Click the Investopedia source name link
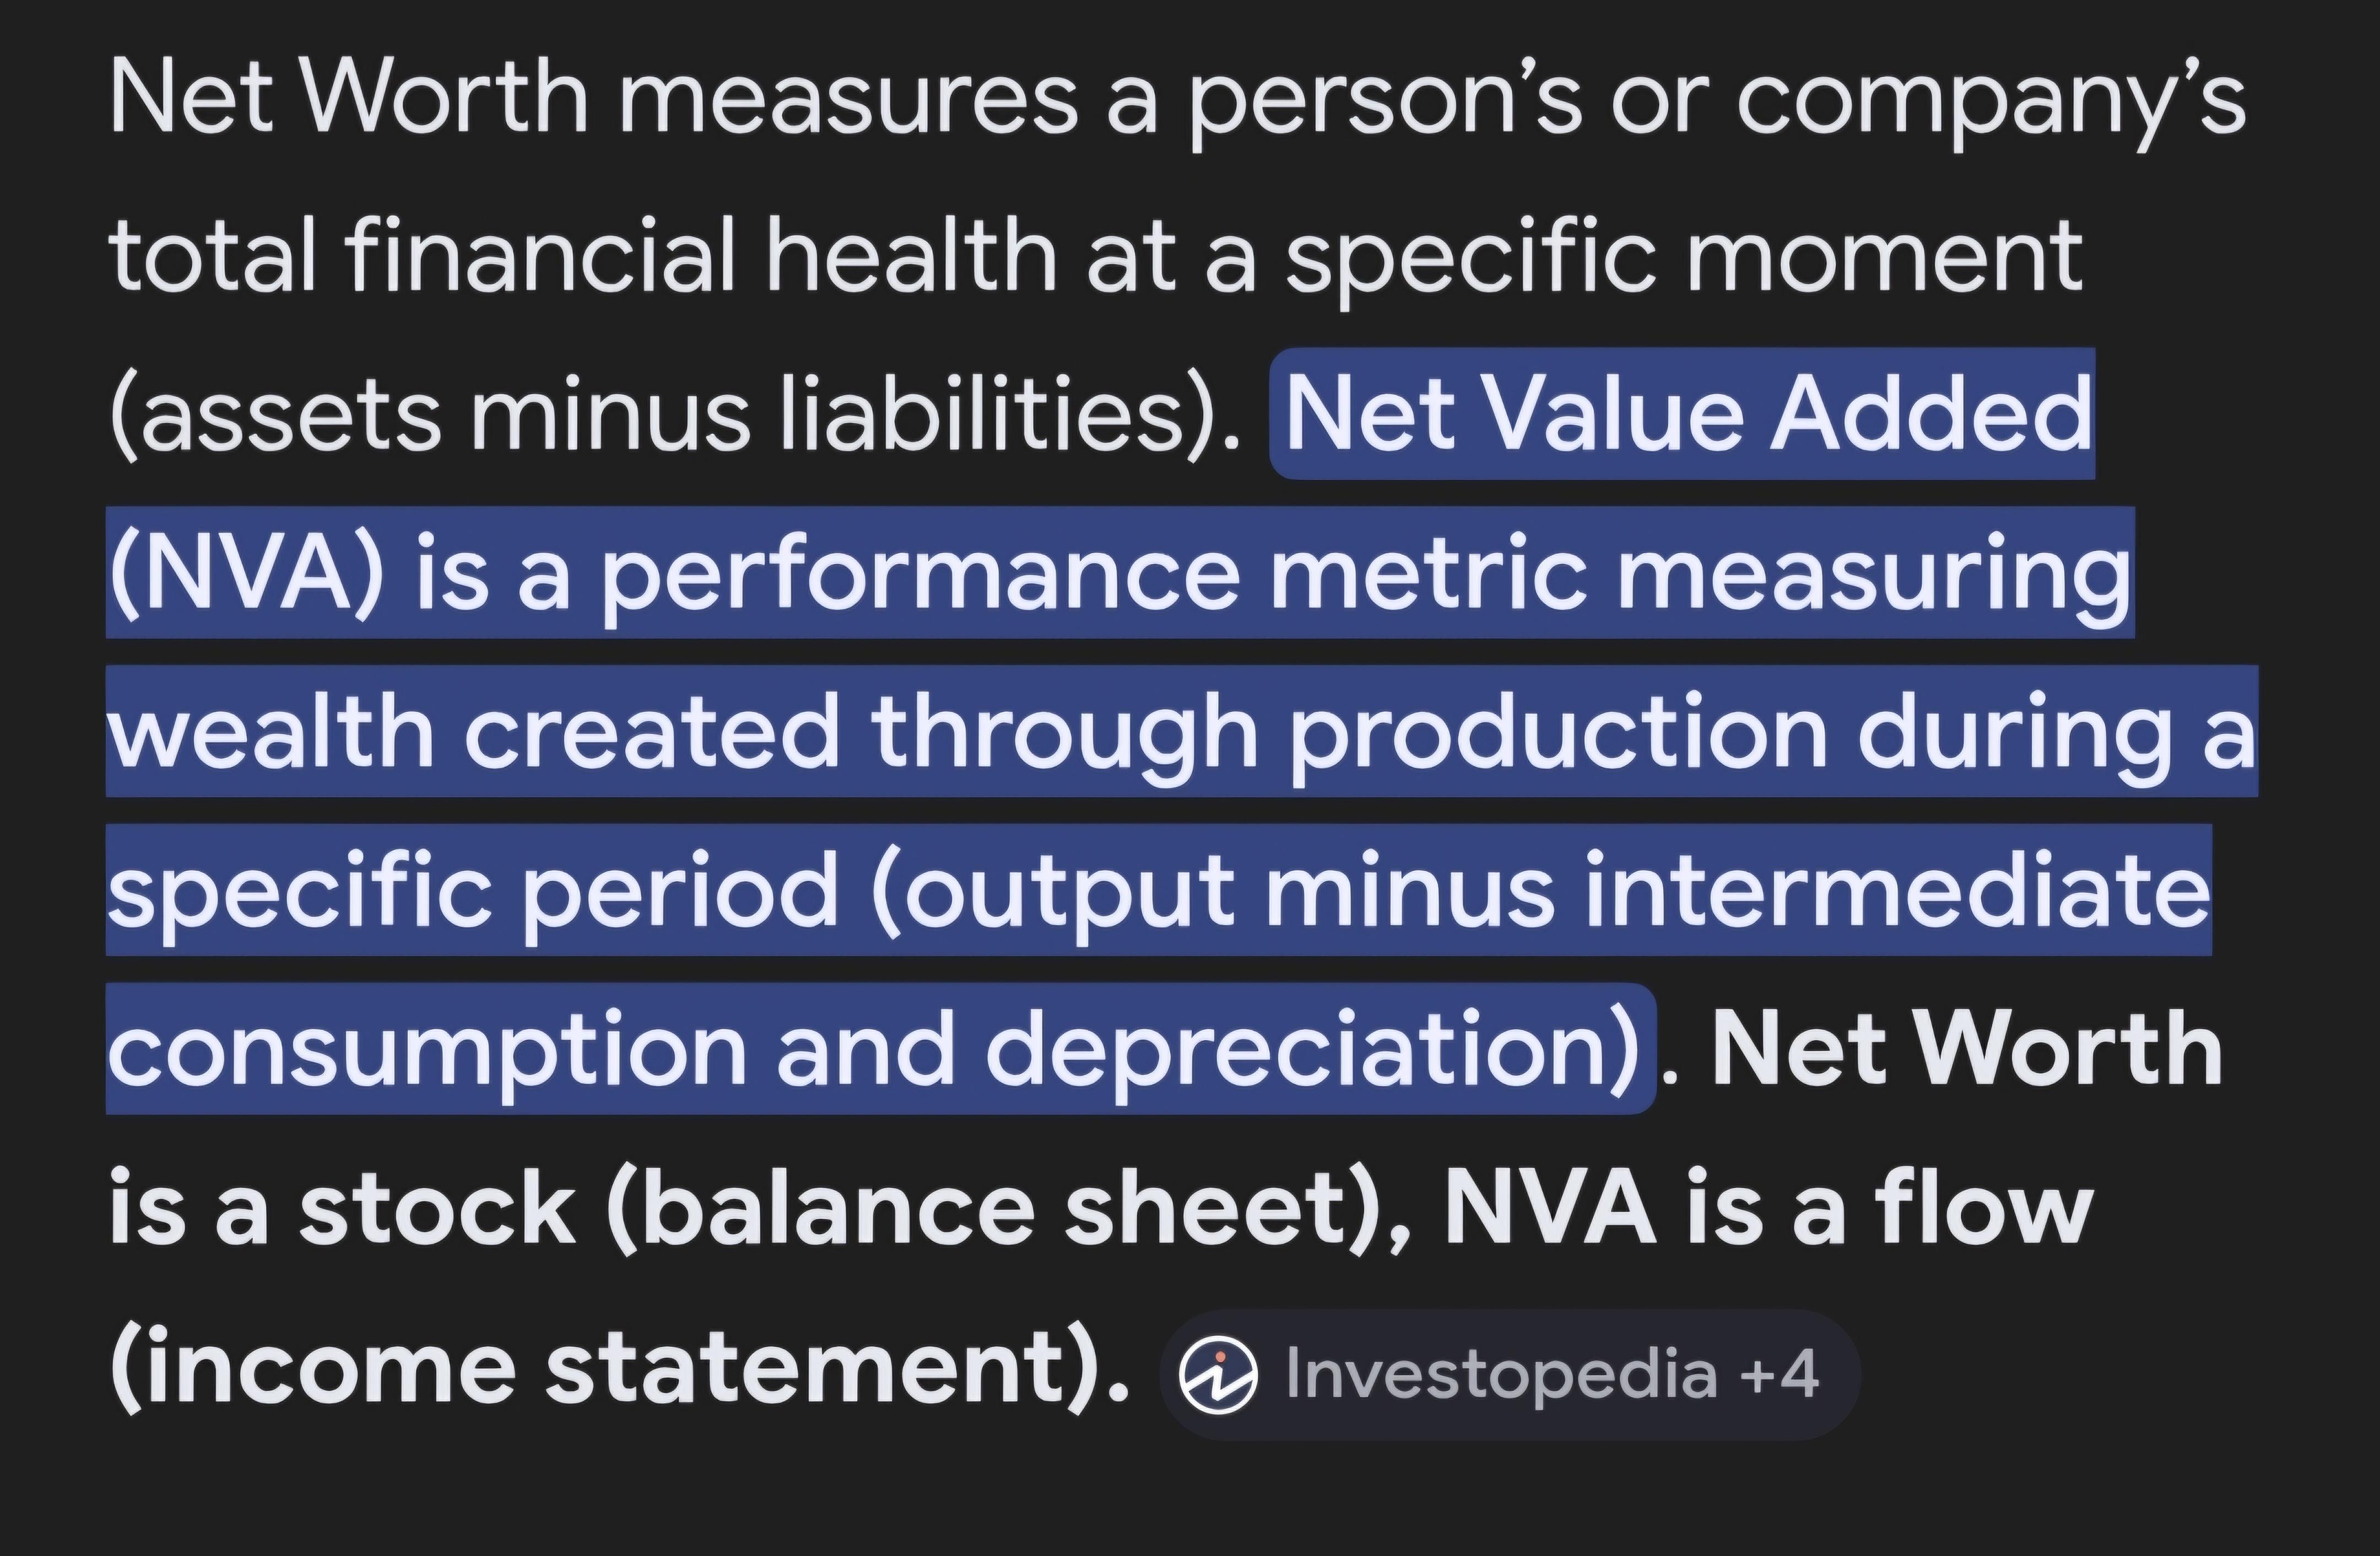Image resolution: width=2380 pixels, height=1556 pixels. click(1501, 1374)
